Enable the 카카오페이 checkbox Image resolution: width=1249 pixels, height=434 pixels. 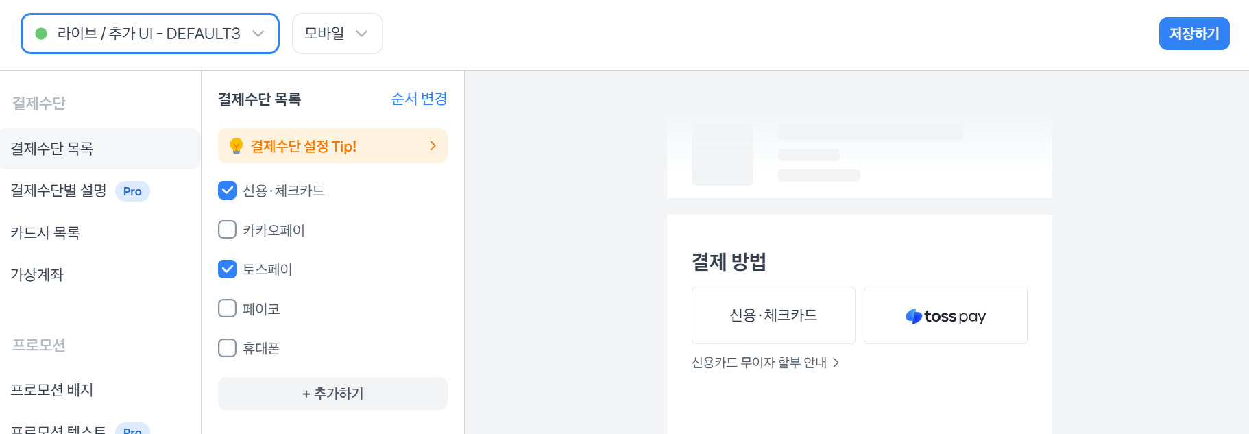coord(227,230)
